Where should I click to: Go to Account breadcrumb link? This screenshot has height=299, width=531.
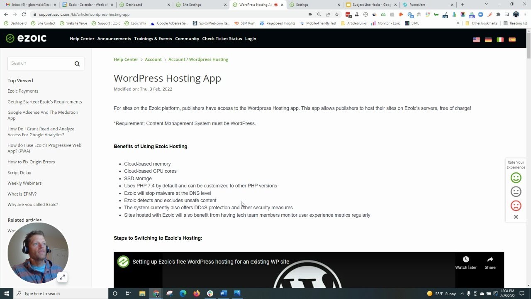pos(153,59)
